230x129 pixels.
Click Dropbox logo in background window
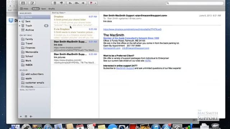click(11, 20)
